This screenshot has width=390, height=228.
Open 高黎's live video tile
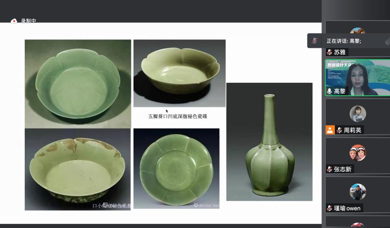[358, 78]
